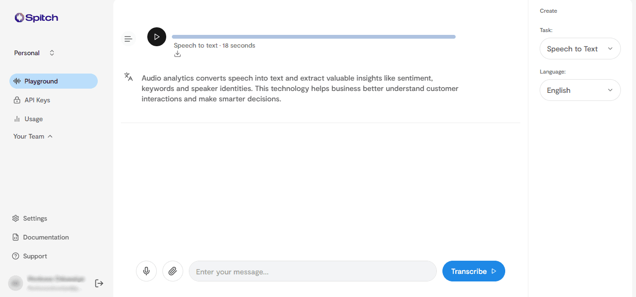The width and height of the screenshot is (636, 297).
Task: Open the Task dropdown showing Speech to Text
Action: coord(580,49)
